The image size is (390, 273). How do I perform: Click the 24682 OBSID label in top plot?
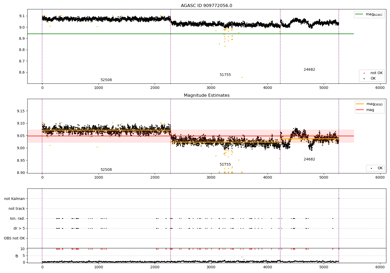point(309,70)
